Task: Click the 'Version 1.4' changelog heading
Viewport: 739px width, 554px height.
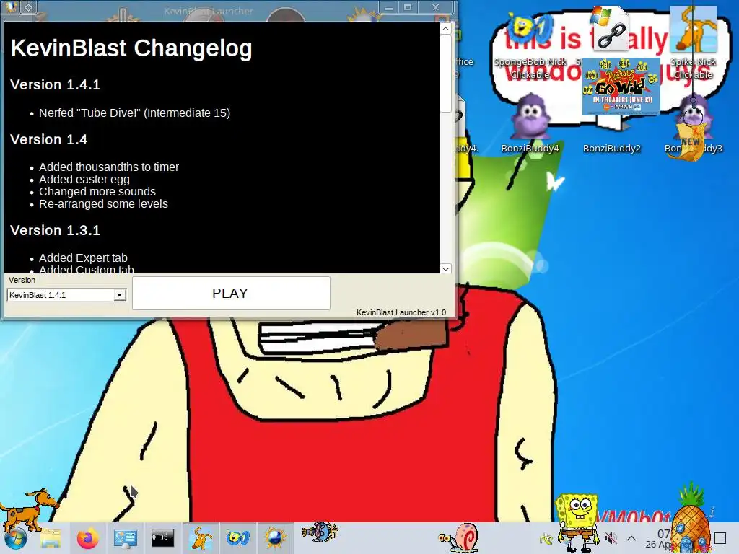Action: 48,139
